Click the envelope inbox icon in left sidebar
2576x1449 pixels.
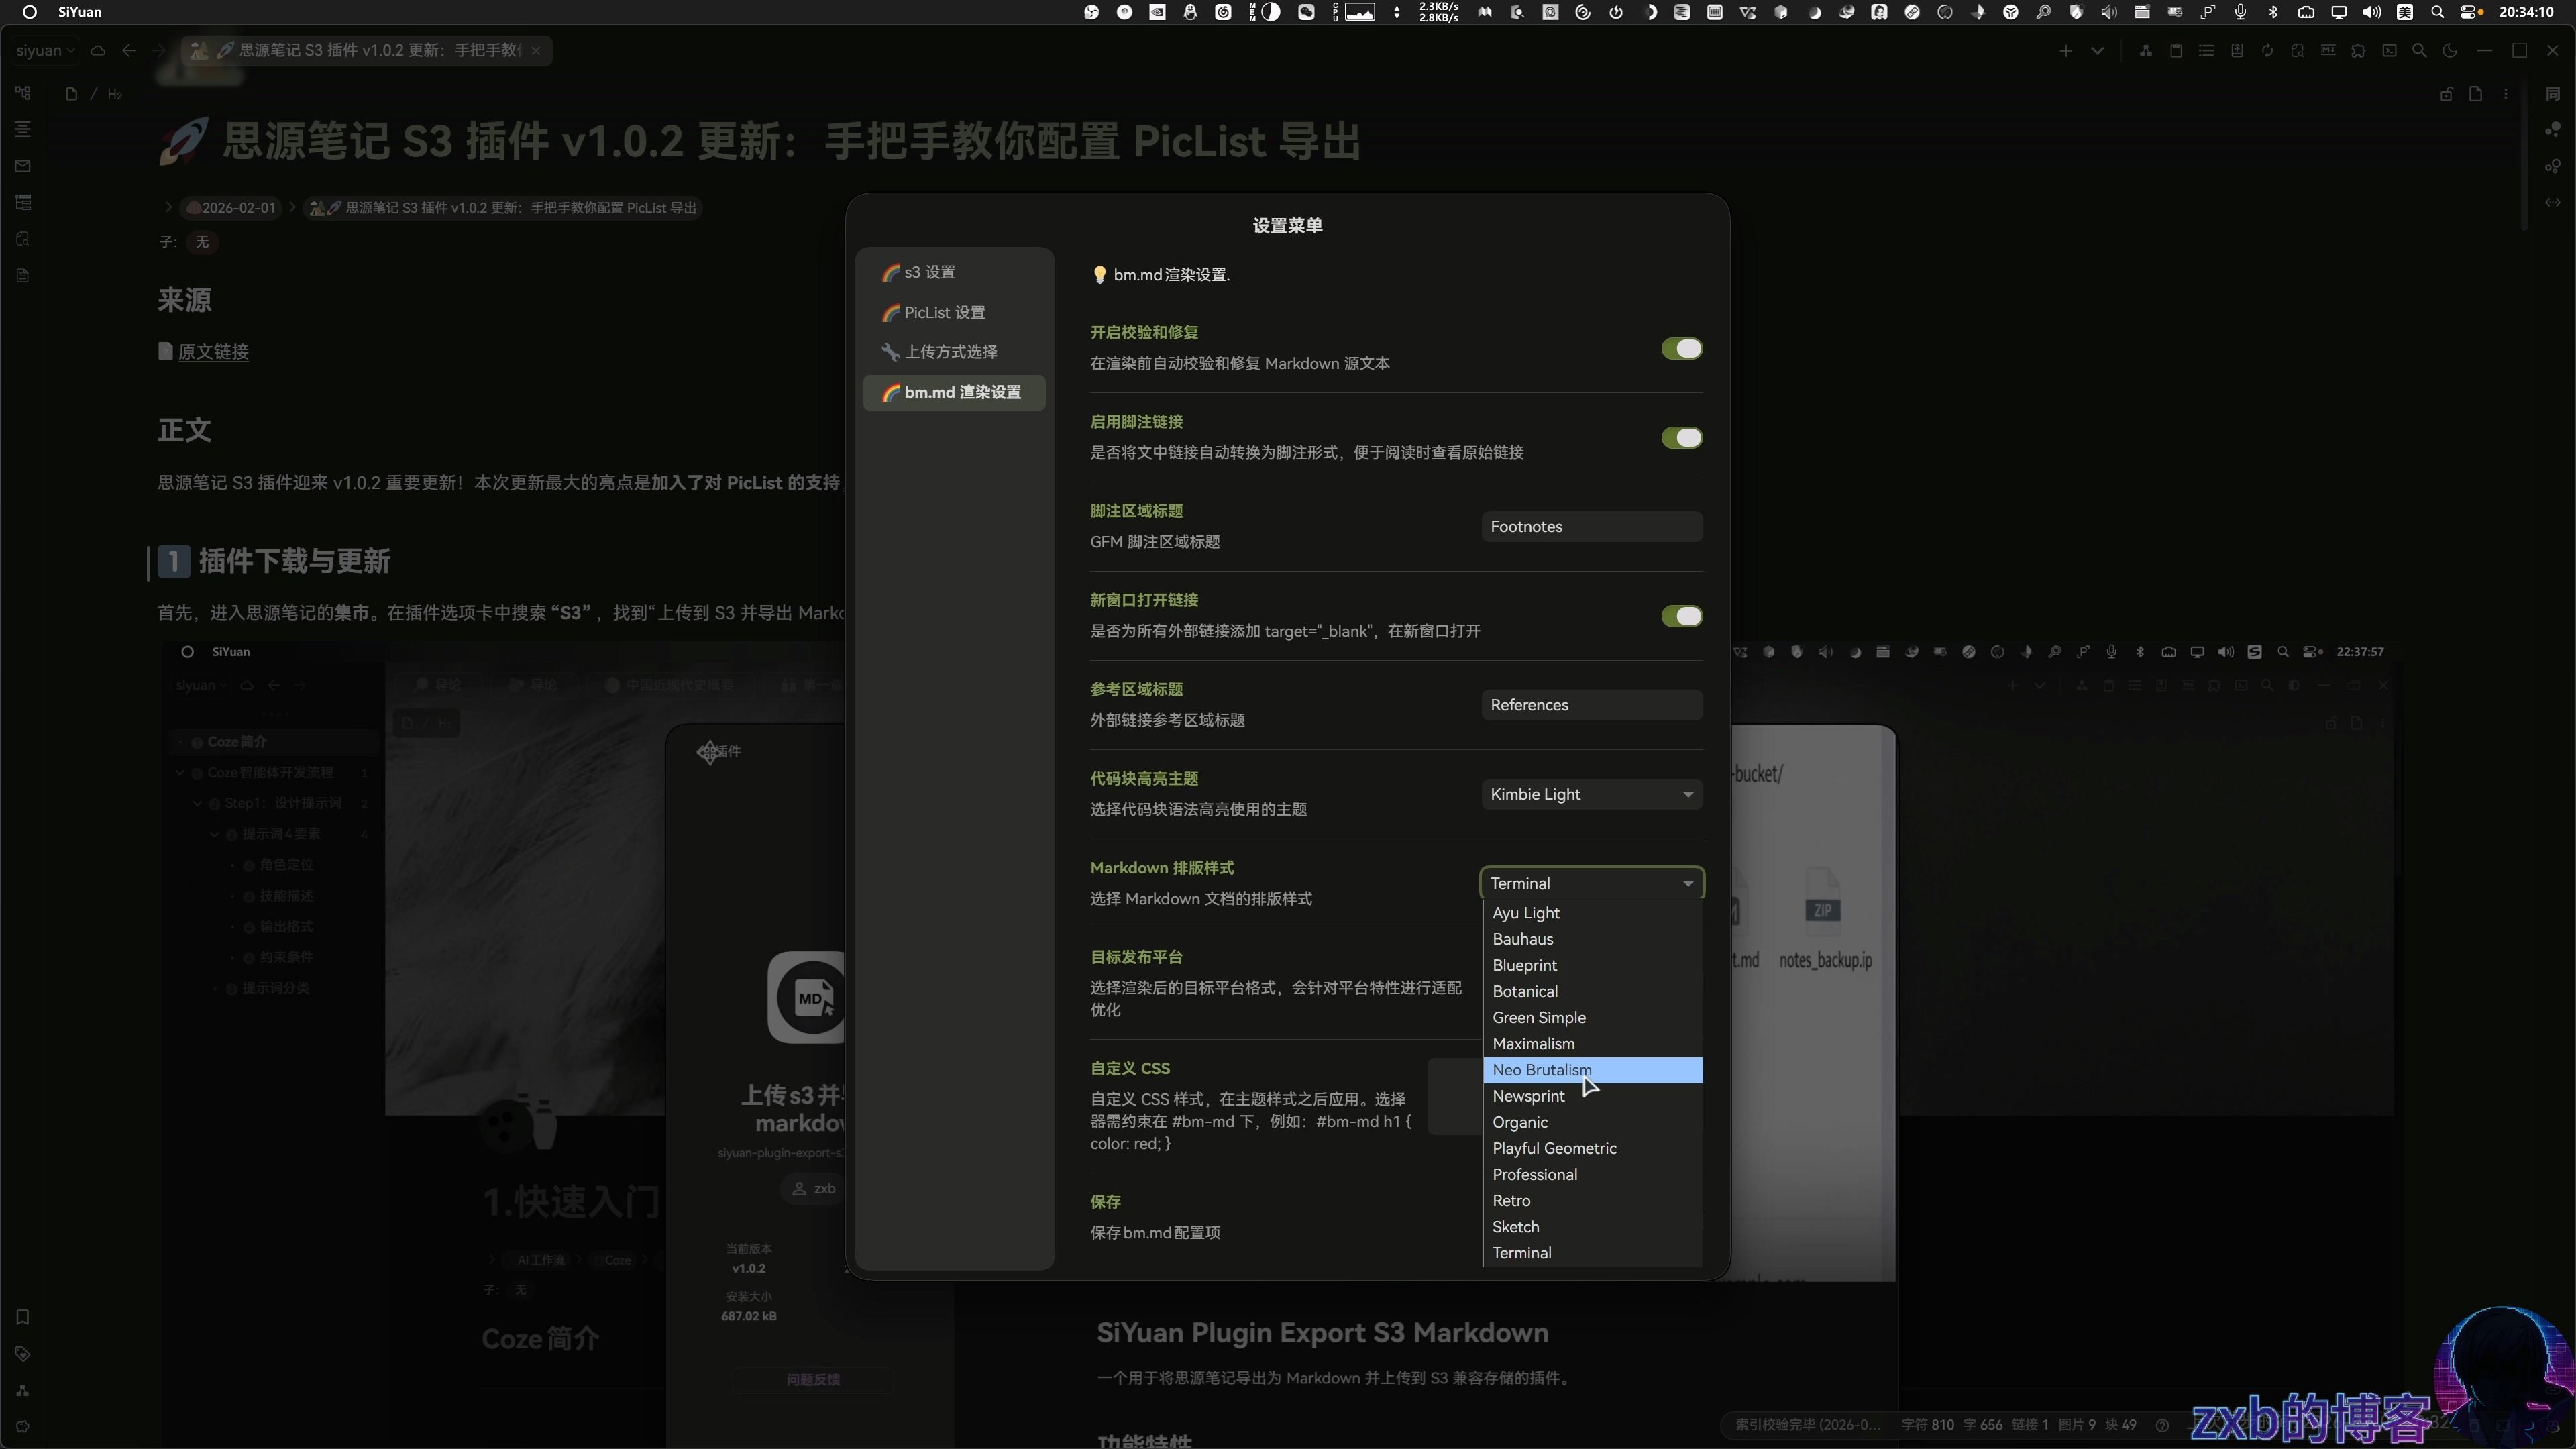coord(22,166)
